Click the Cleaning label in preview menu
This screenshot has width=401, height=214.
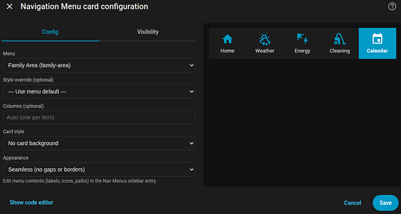tap(339, 51)
